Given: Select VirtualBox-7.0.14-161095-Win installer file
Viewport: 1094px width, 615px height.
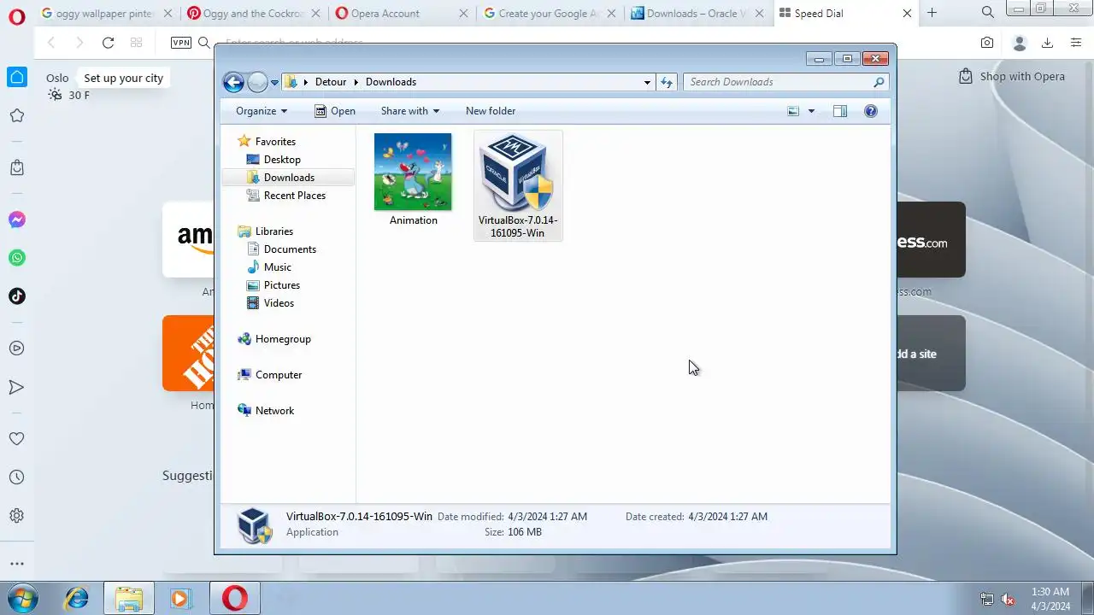Looking at the screenshot, I should (x=518, y=185).
